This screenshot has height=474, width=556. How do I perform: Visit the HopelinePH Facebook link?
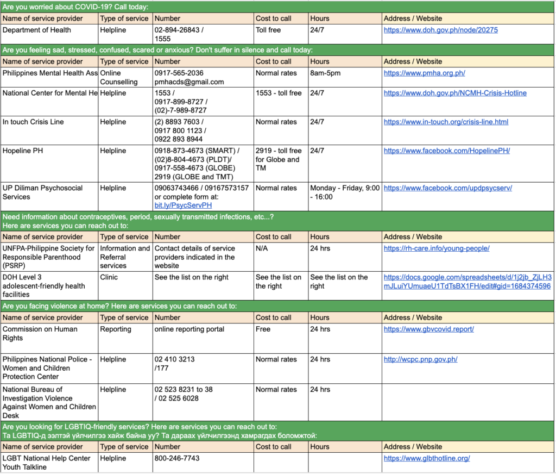point(446,151)
